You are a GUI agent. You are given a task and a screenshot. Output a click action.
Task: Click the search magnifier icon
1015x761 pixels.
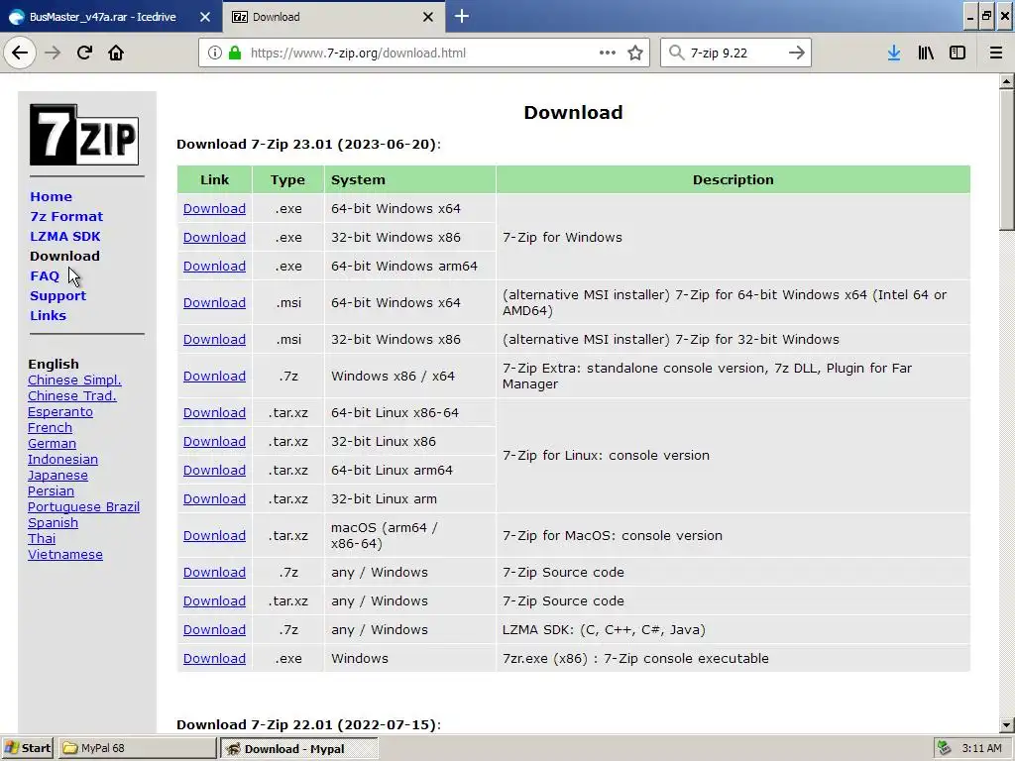676,53
